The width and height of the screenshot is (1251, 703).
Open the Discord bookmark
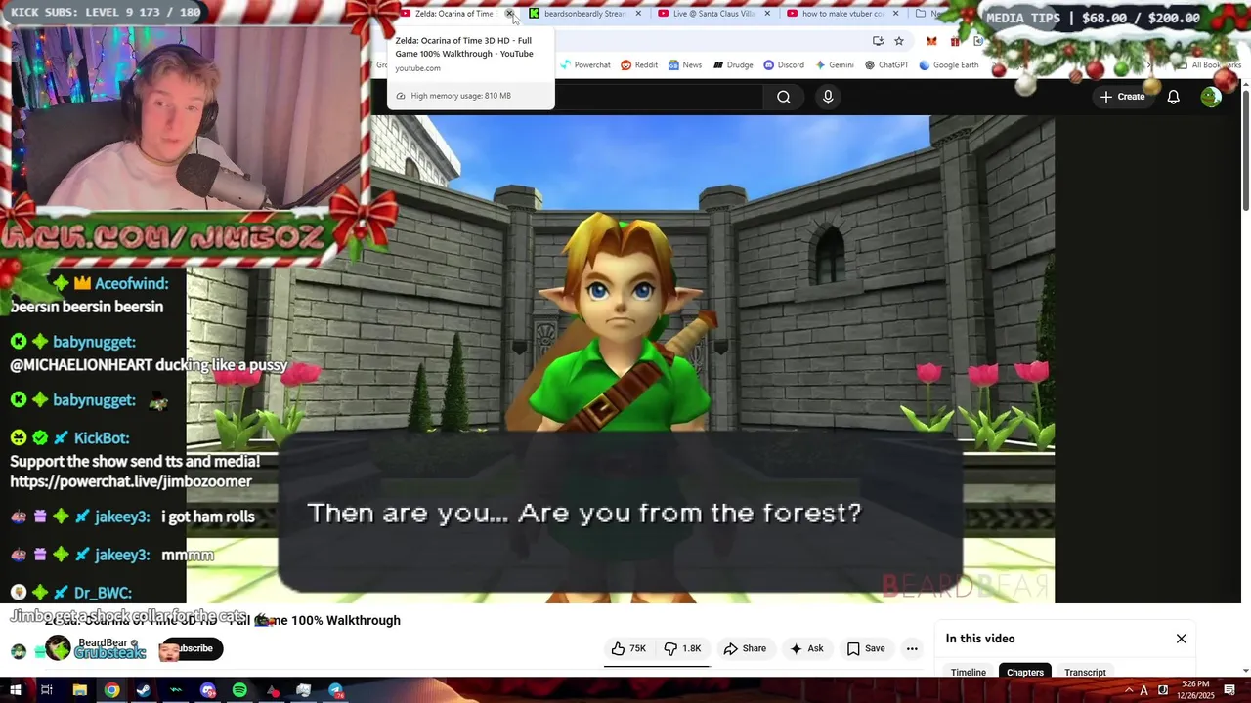pyautogui.click(x=784, y=65)
